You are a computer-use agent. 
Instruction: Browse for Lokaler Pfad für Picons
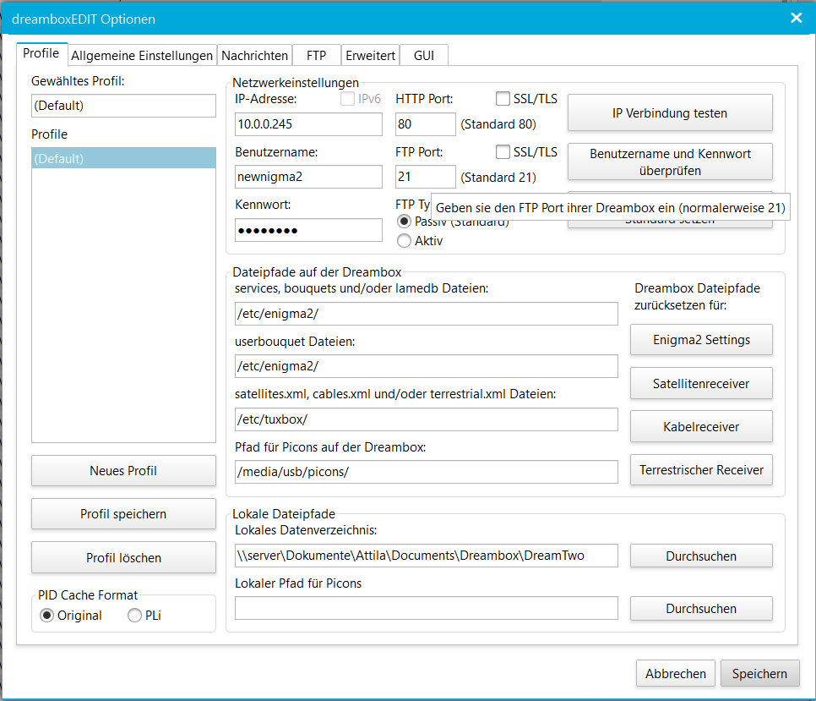(x=701, y=609)
